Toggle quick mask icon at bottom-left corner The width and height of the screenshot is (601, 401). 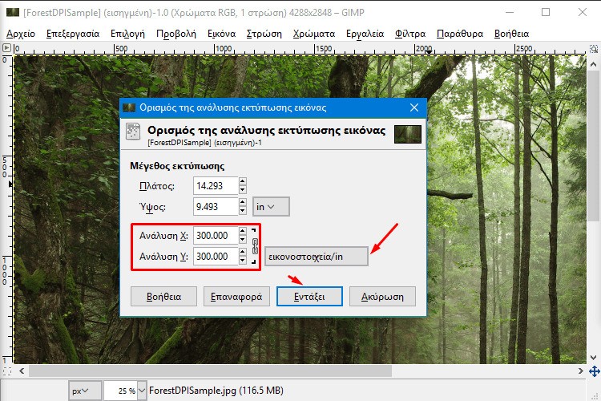coord(7,371)
